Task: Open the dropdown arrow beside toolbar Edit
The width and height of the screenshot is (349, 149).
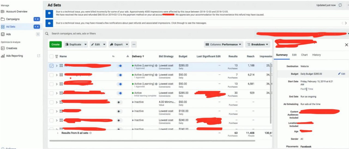Action: click(x=104, y=44)
